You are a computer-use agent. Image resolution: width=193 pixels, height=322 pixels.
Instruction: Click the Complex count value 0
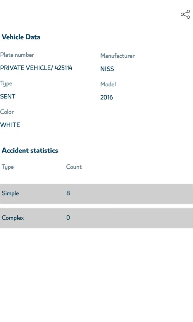[68, 217]
